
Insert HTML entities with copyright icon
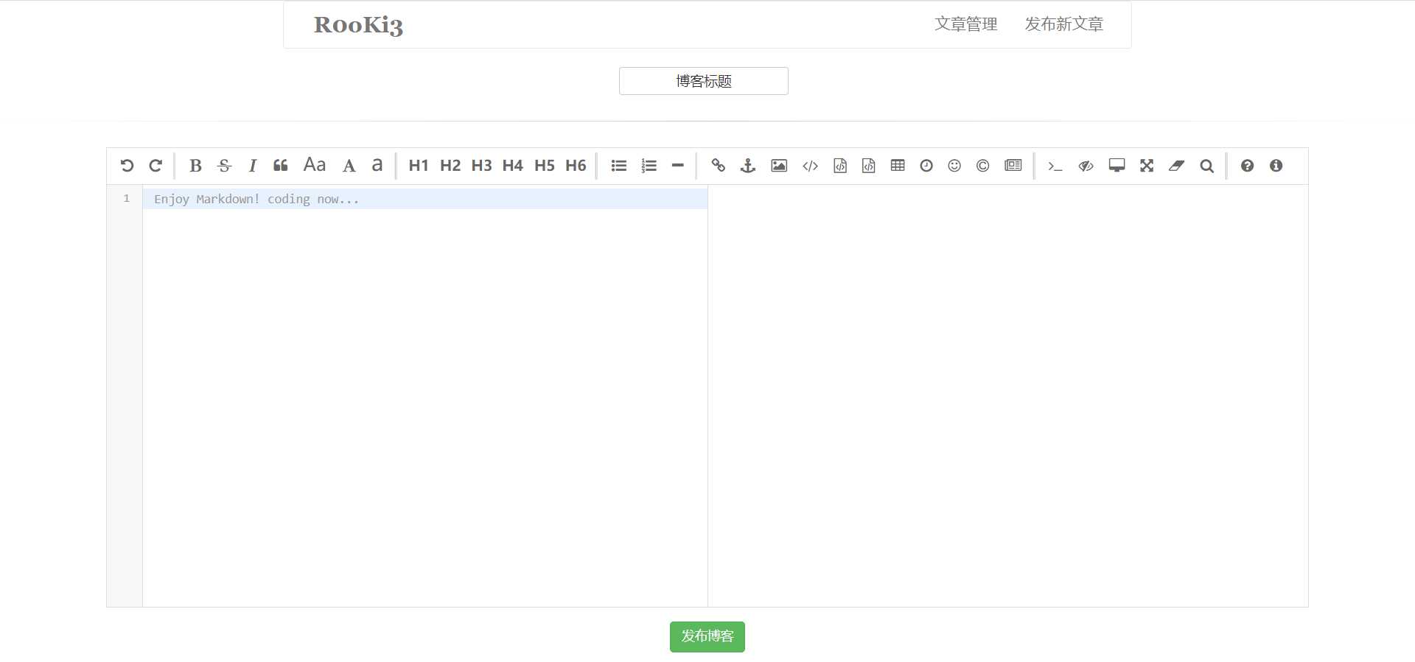tap(982, 166)
